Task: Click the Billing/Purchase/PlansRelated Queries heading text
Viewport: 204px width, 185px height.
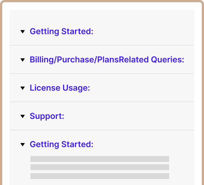Action: tap(107, 60)
